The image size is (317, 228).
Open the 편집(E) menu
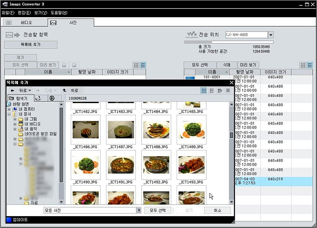(24, 13)
